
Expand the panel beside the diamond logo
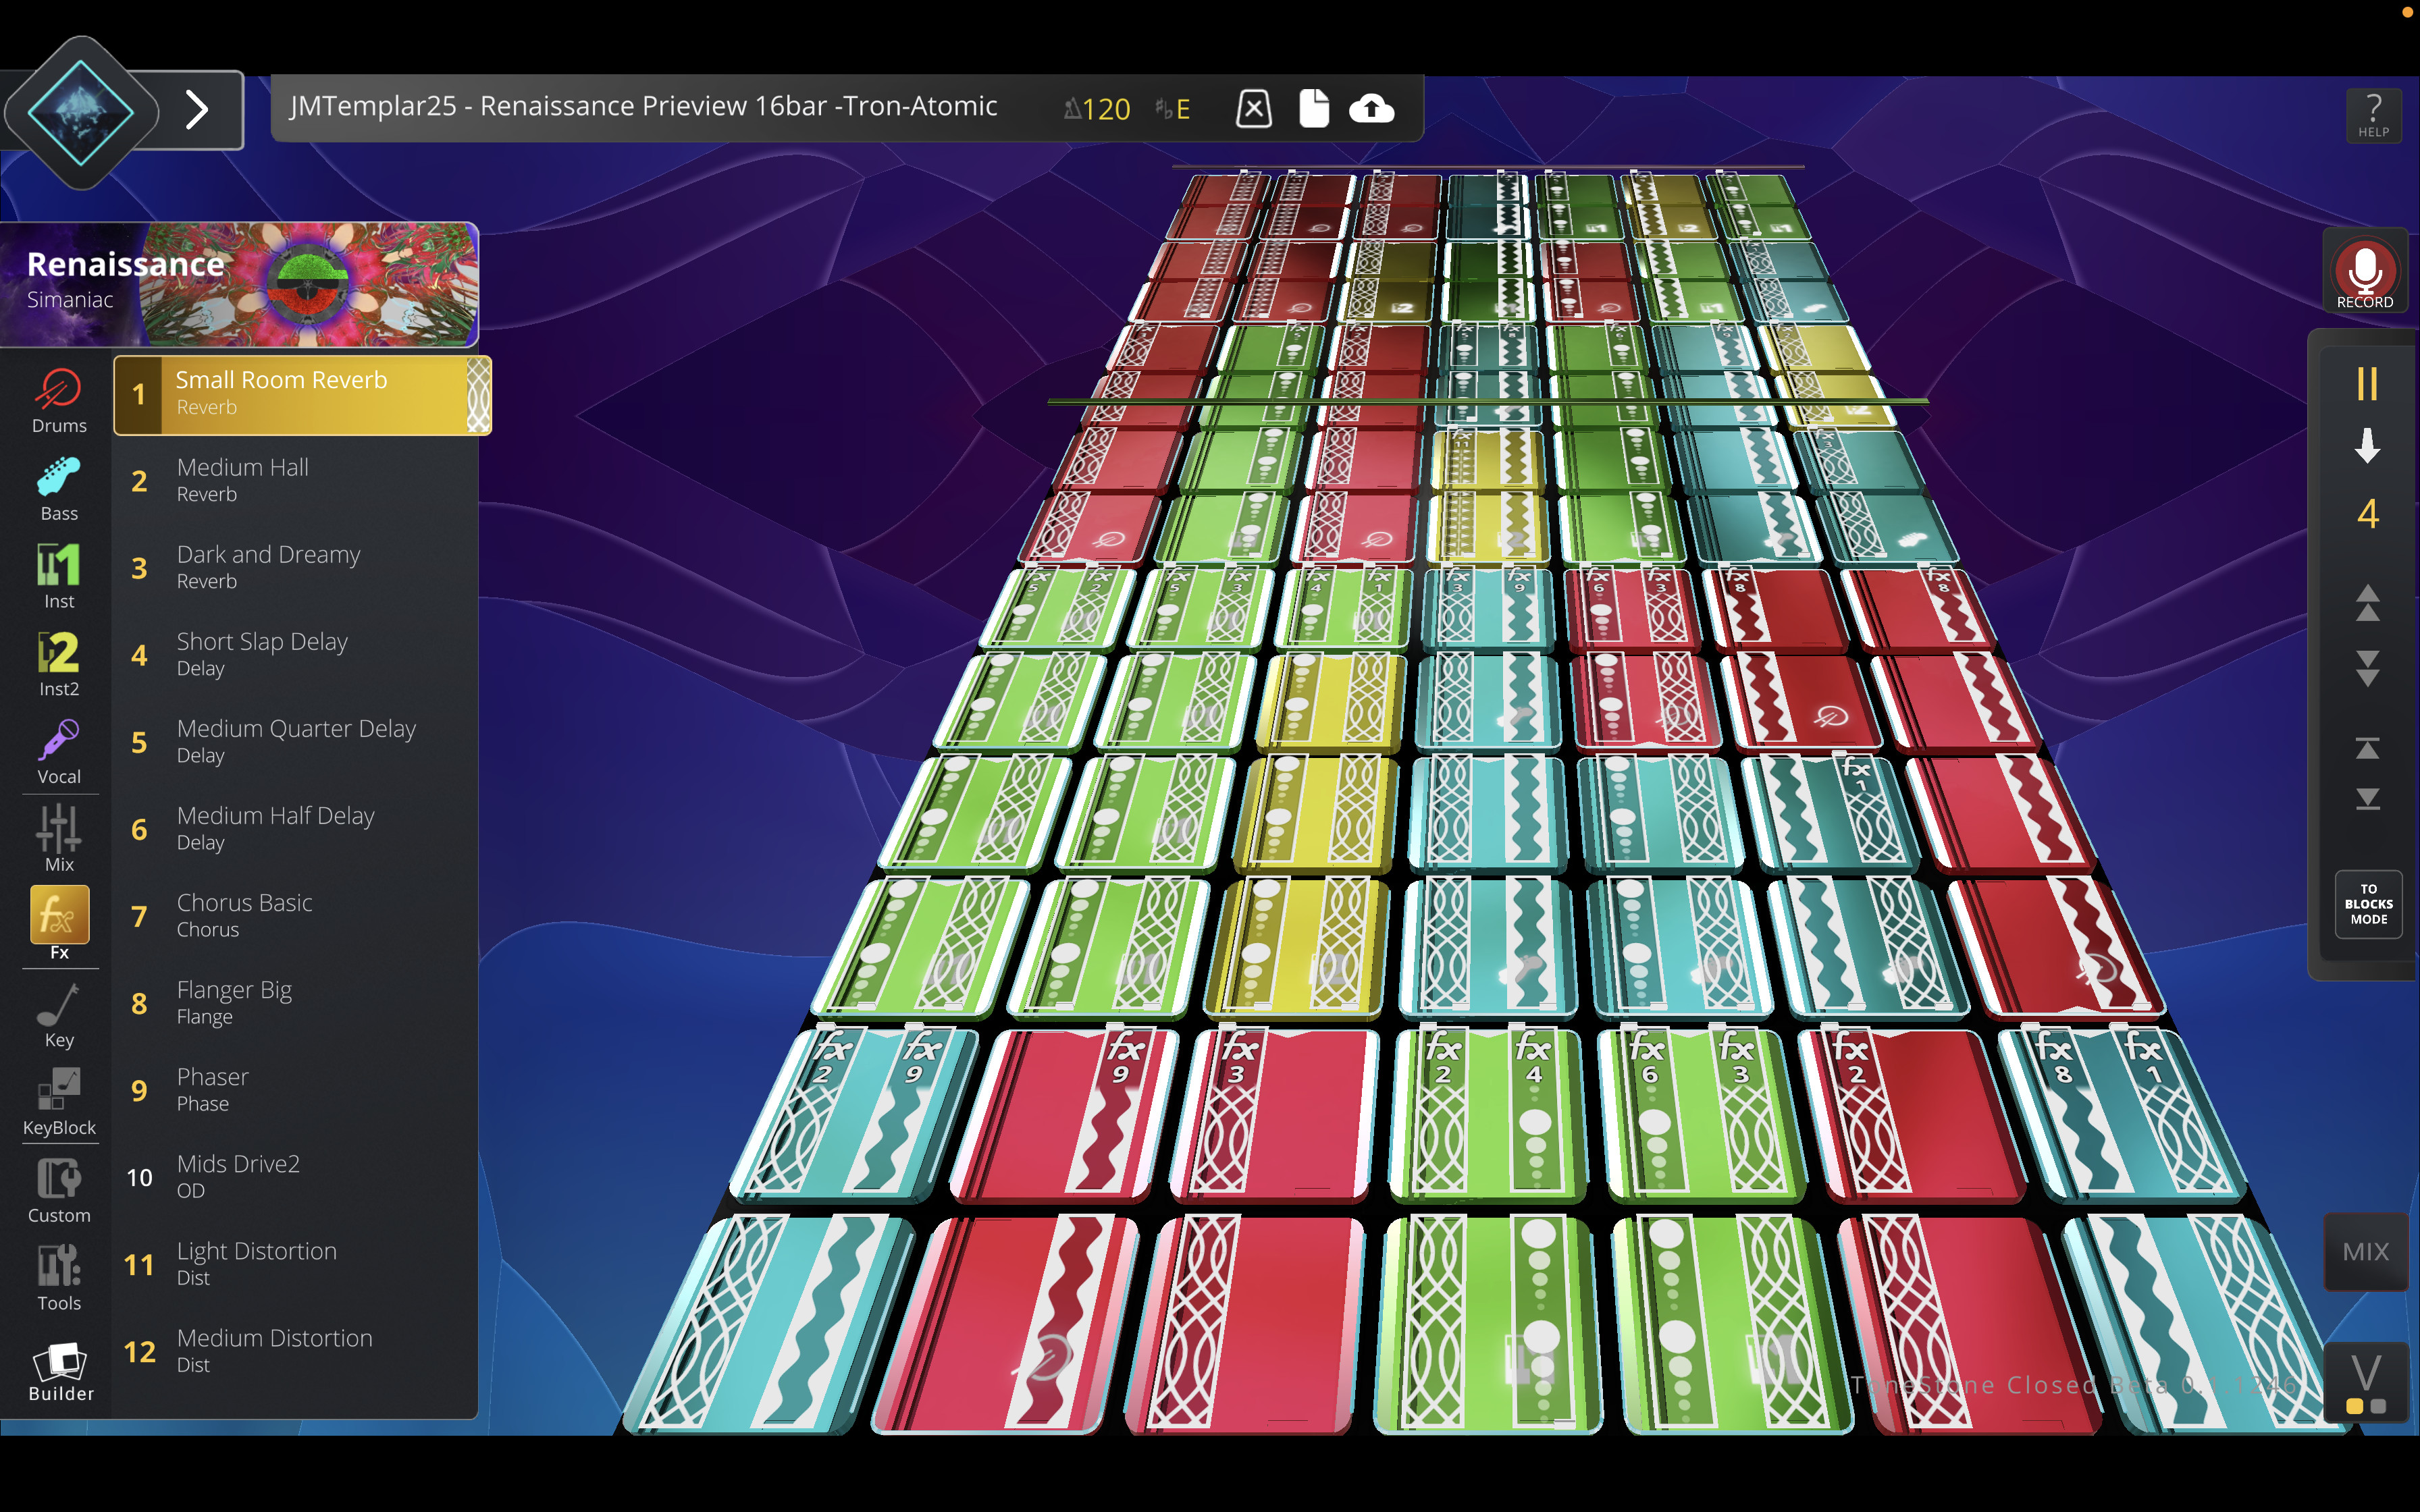coord(197,110)
